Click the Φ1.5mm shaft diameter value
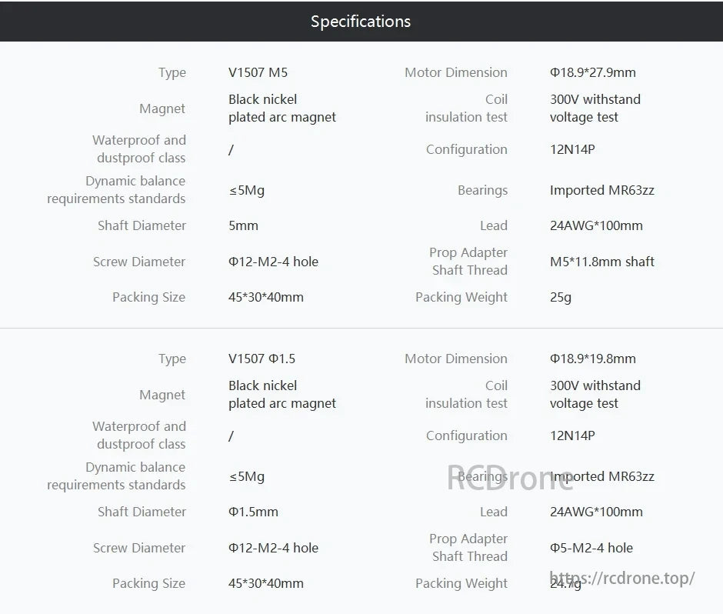The height and width of the screenshot is (614, 723). (253, 512)
